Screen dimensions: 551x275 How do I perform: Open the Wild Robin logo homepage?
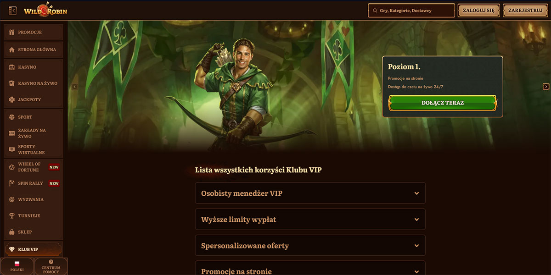coord(45,10)
